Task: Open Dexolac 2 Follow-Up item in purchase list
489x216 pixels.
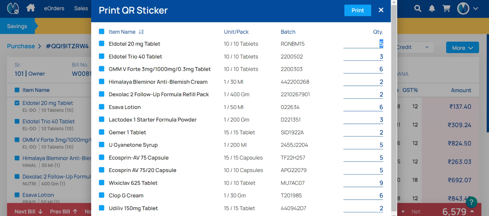Action: (57, 177)
